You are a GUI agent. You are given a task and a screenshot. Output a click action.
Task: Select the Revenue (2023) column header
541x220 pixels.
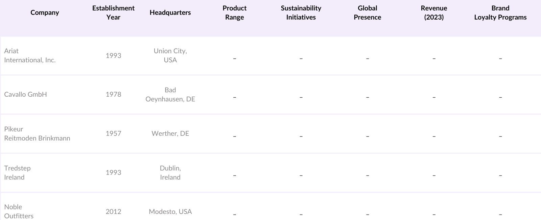pos(434,12)
